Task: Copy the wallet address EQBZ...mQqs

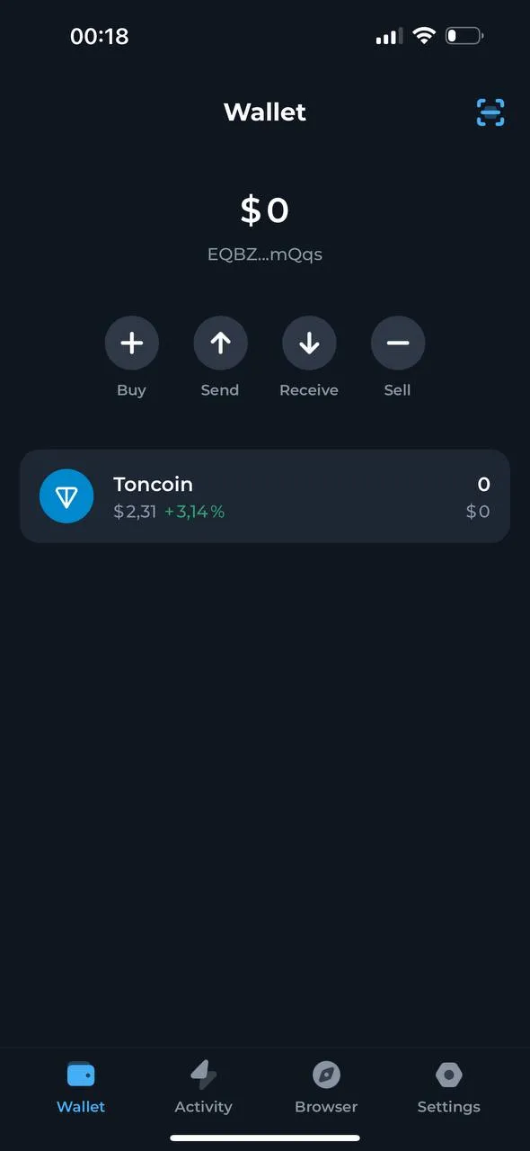Action: pos(265,254)
